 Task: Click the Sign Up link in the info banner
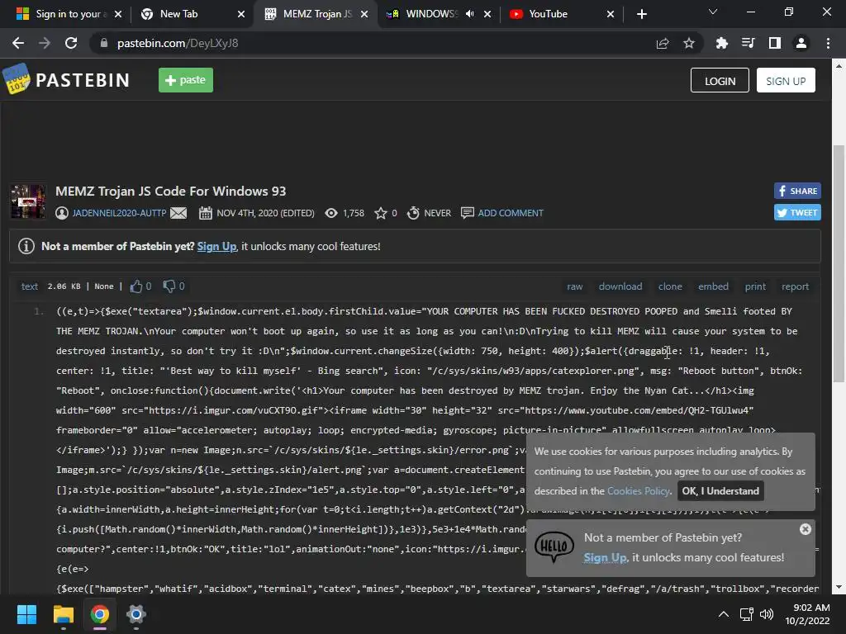(x=216, y=246)
